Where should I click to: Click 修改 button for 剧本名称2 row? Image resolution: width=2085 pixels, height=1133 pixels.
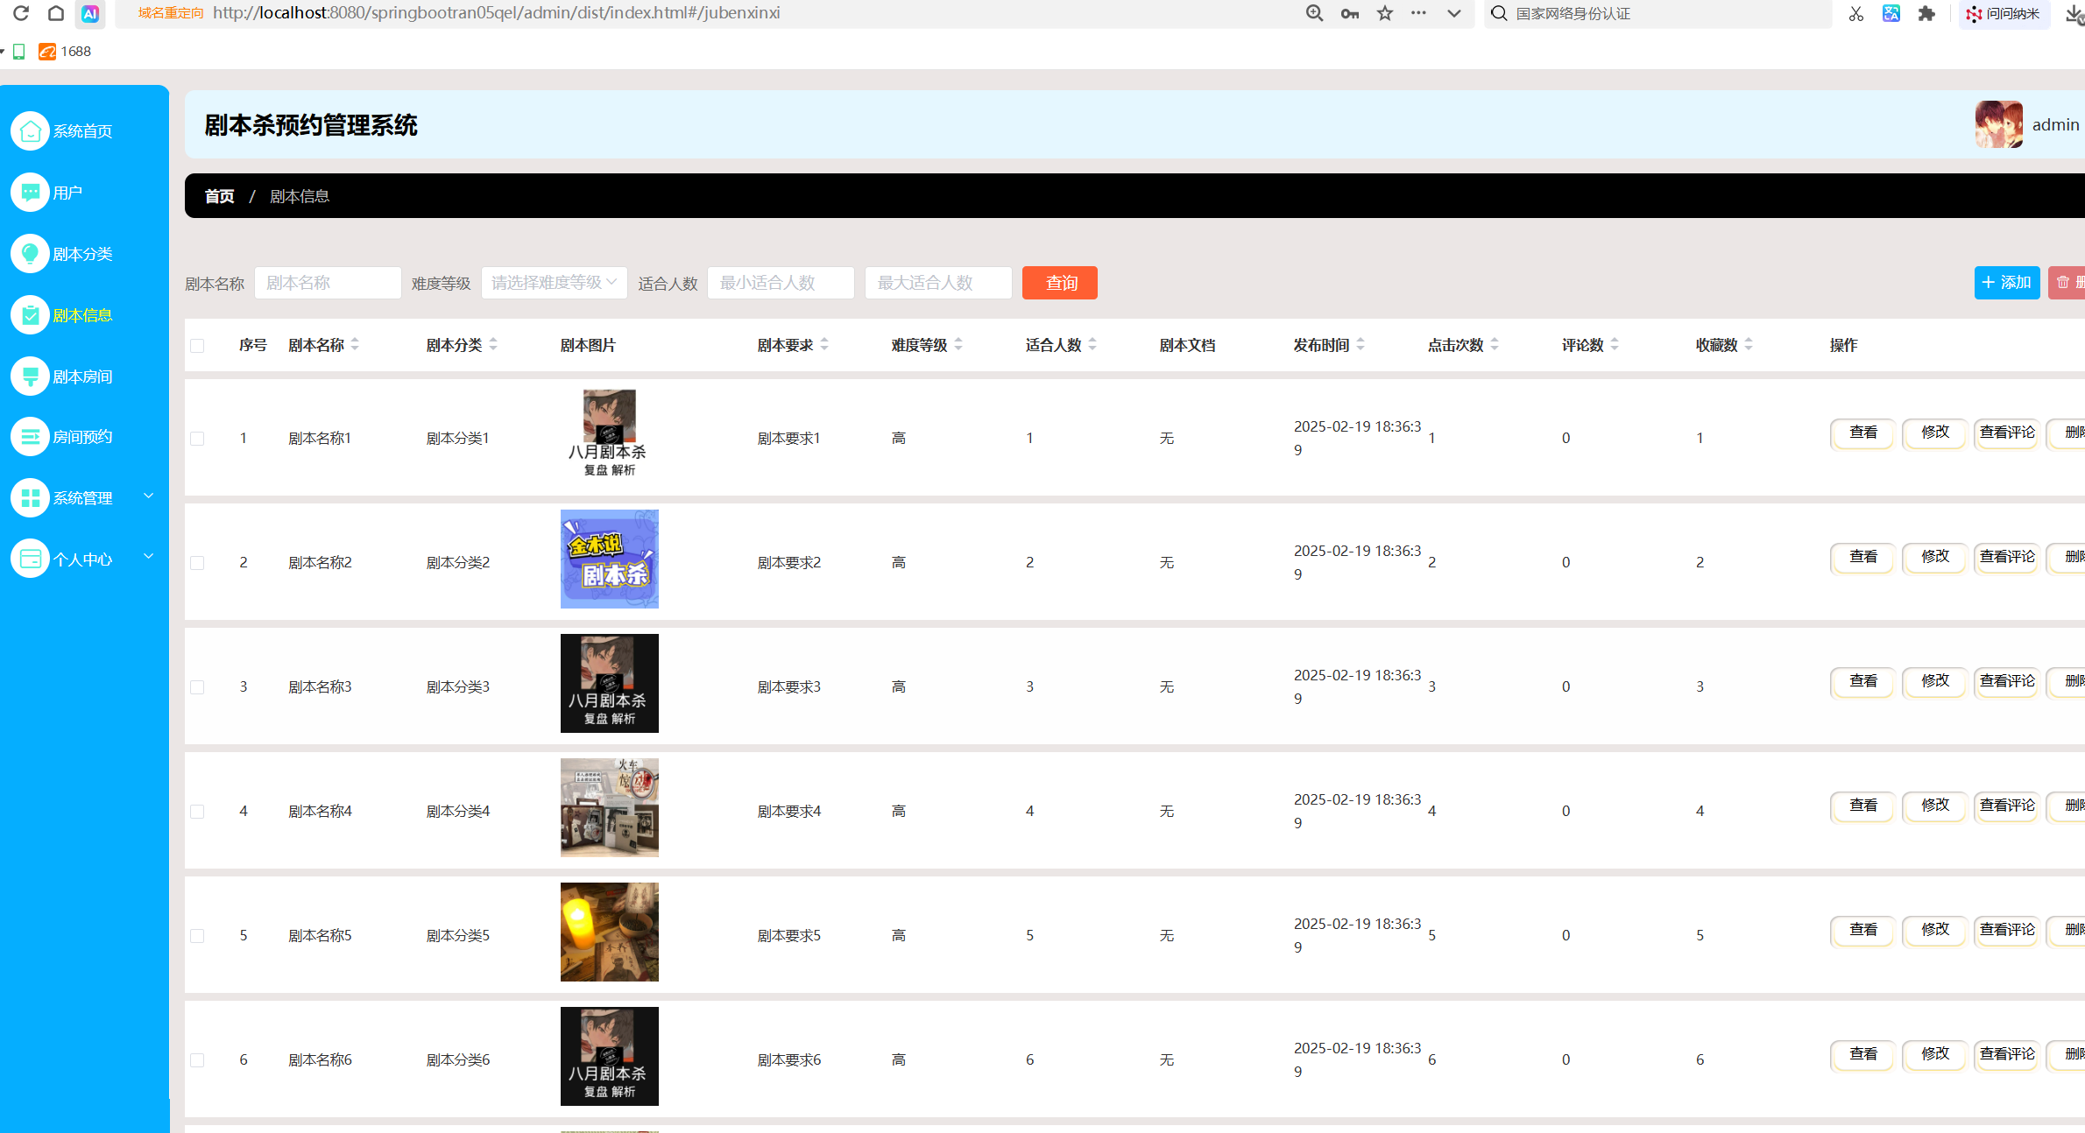(1934, 557)
